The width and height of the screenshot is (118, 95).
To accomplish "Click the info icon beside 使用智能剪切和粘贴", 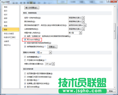I will click(45, 46).
